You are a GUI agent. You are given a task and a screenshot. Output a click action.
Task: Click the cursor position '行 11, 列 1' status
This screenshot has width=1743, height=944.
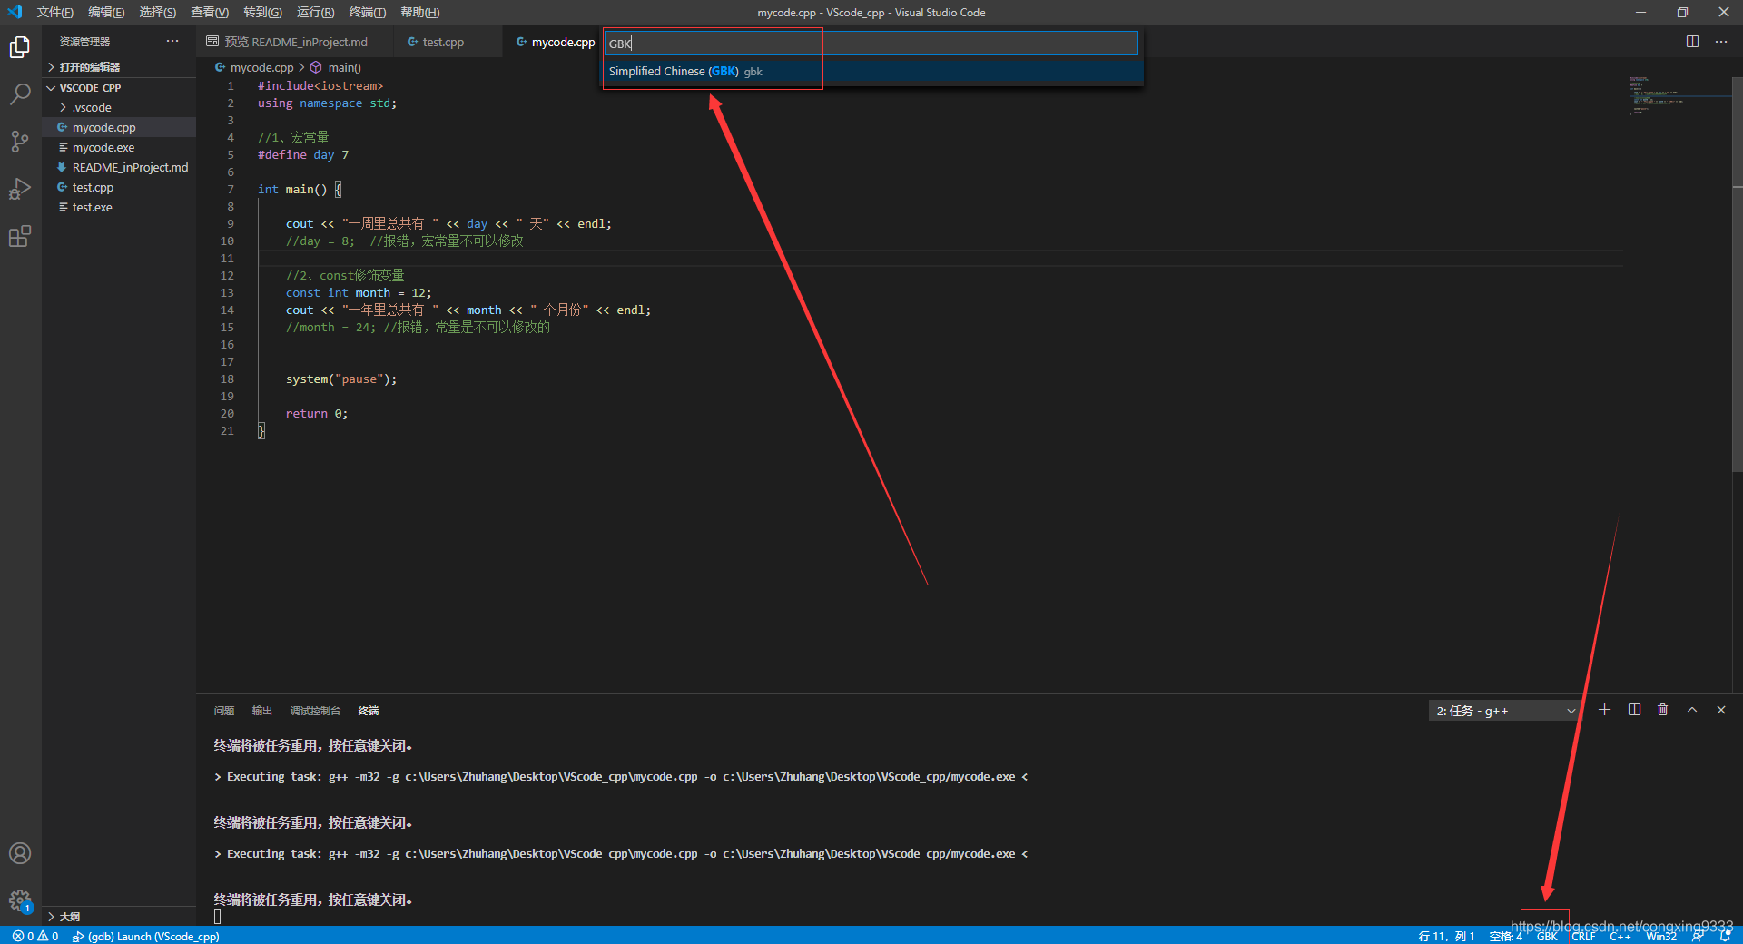pyautogui.click(x=1446, y=936)
